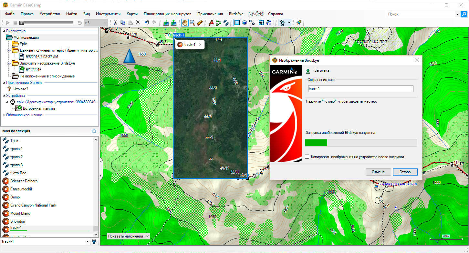Click the Готово button
Viewport: 469px width, 253px height.
coord(405,172)
